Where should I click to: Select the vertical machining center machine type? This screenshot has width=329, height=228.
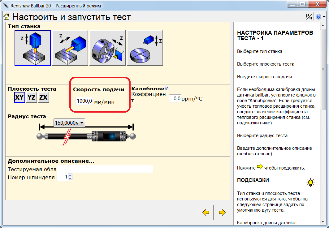[x=32, y=48]
